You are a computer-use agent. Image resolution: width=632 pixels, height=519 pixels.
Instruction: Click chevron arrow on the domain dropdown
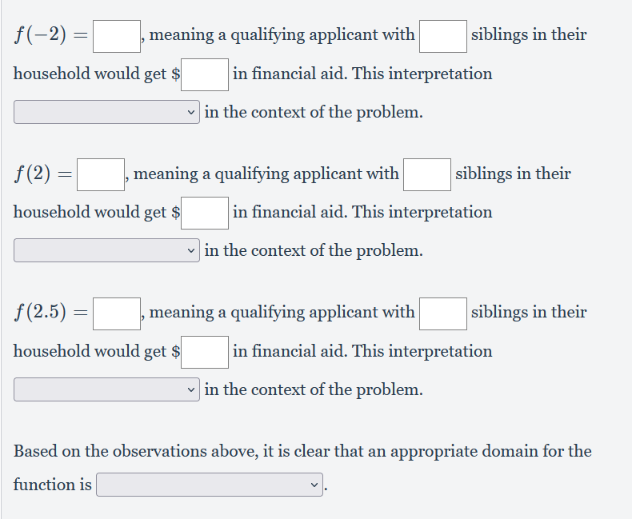314,485
